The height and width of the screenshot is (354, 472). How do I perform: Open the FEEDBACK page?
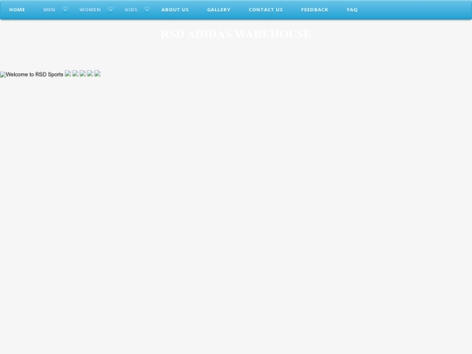point(315,10)
